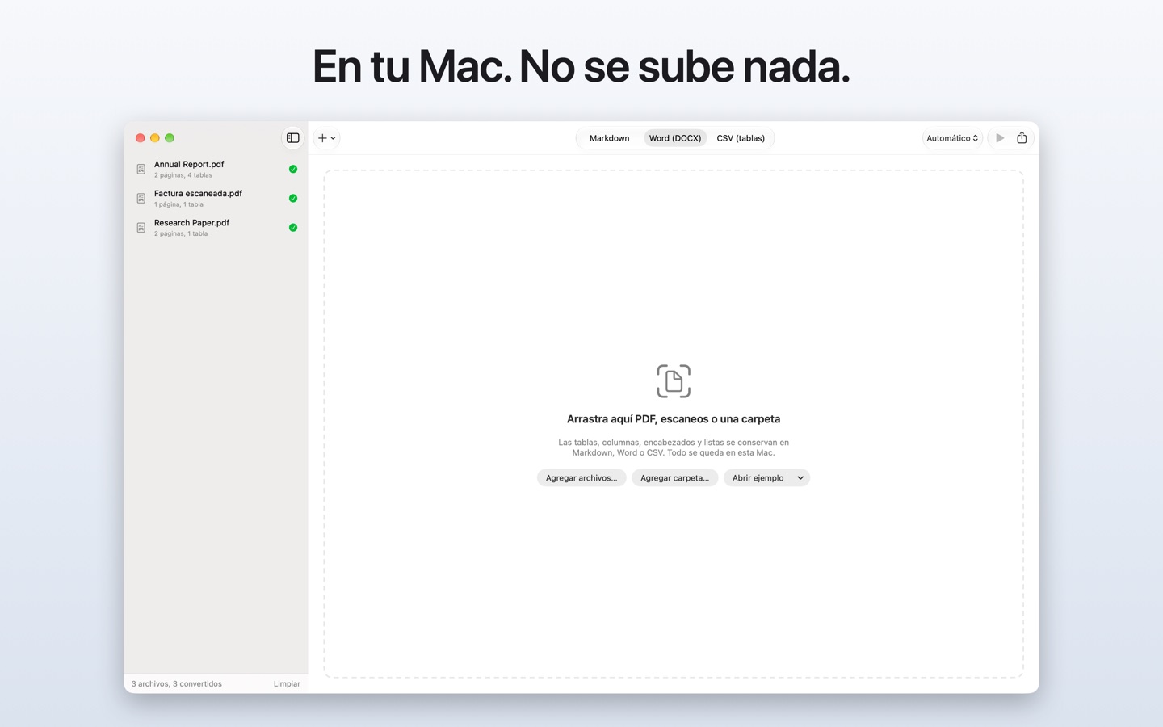Click the yellow minimize window button

155,138
